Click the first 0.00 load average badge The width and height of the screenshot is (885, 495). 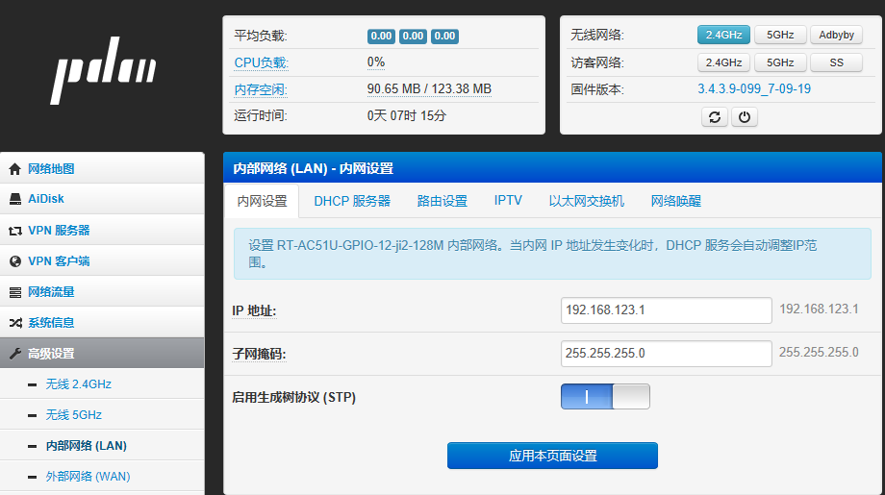(x=381, y=37)
